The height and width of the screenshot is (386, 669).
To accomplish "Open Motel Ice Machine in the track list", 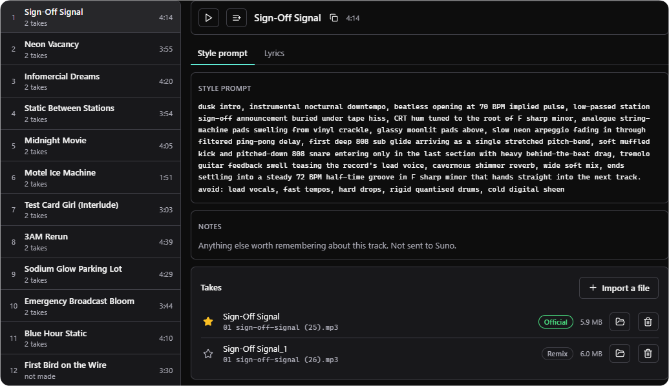I will 90,178.
